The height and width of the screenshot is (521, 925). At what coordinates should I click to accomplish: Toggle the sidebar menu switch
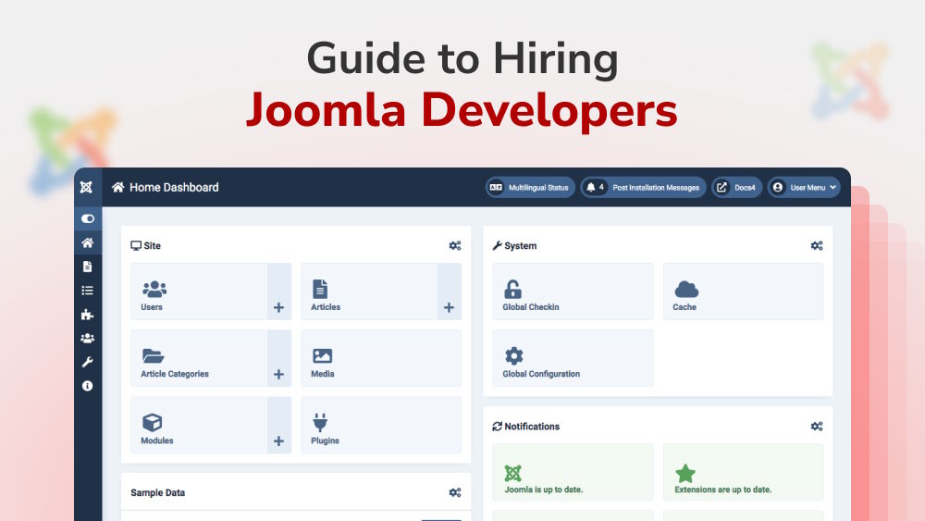pos(88,219)
